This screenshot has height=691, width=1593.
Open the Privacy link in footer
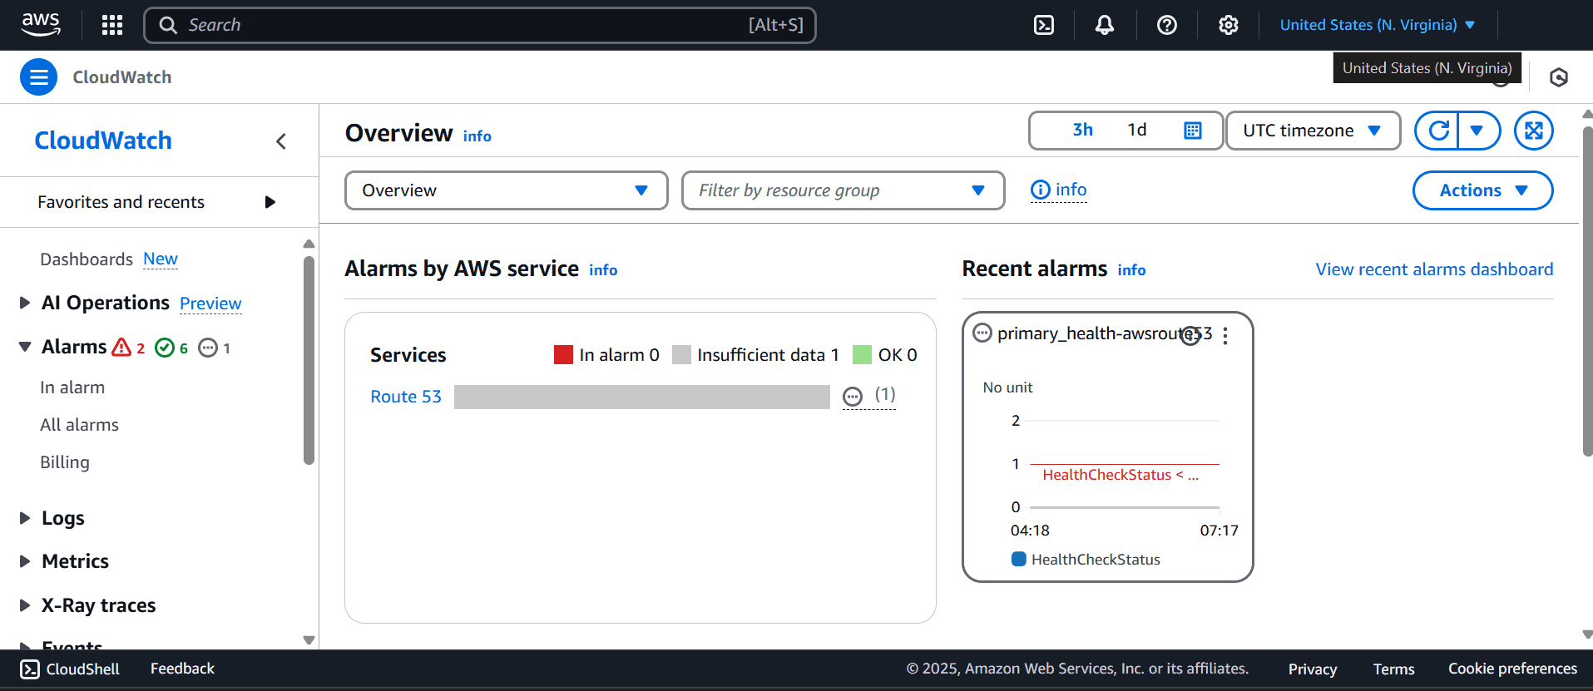(x=1313, y=669)
